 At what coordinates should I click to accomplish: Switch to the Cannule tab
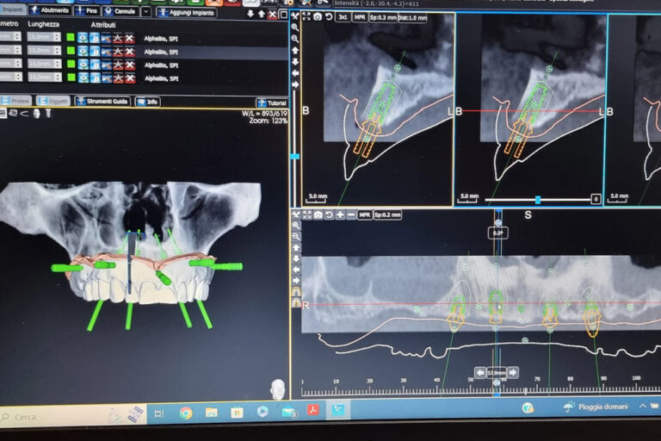pyautogui.click(x=120, y=12)
